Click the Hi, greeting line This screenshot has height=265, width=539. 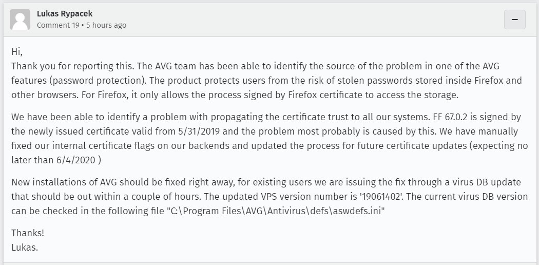click(x=17, y=52)
